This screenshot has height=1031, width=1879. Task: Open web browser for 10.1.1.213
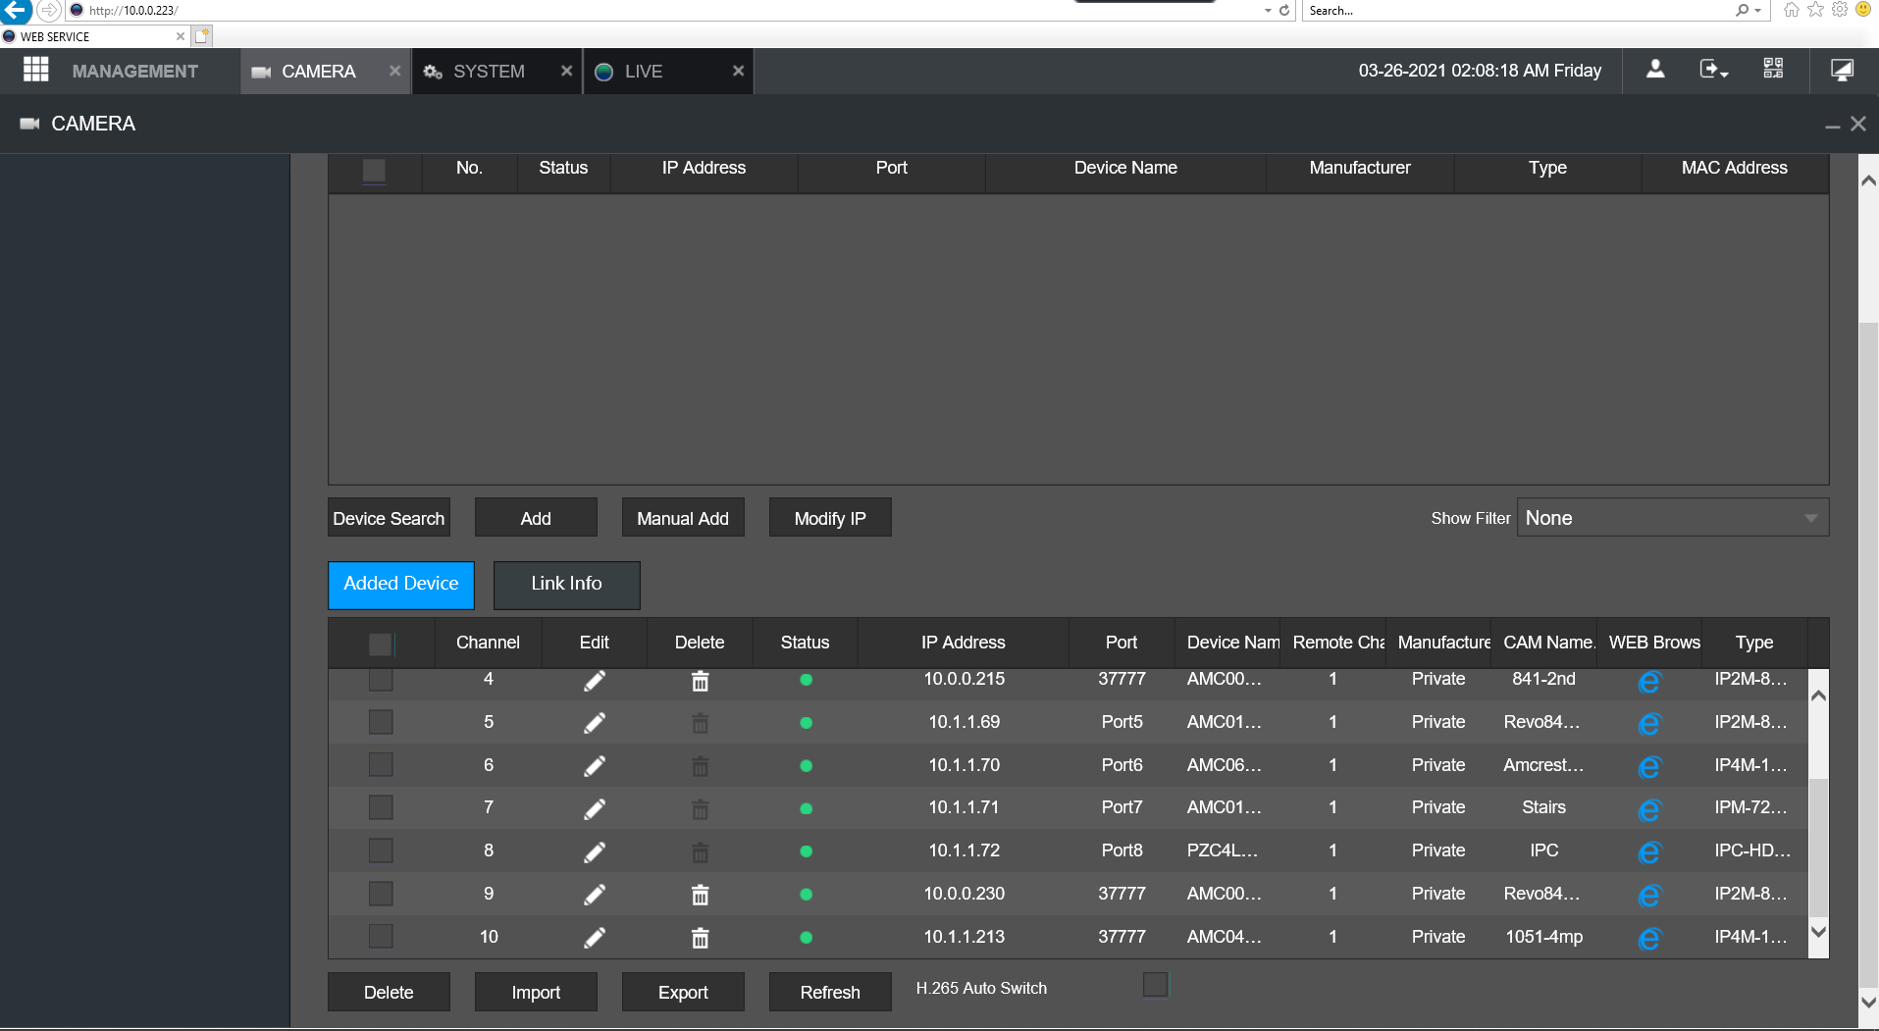(x=1649, y=939)
